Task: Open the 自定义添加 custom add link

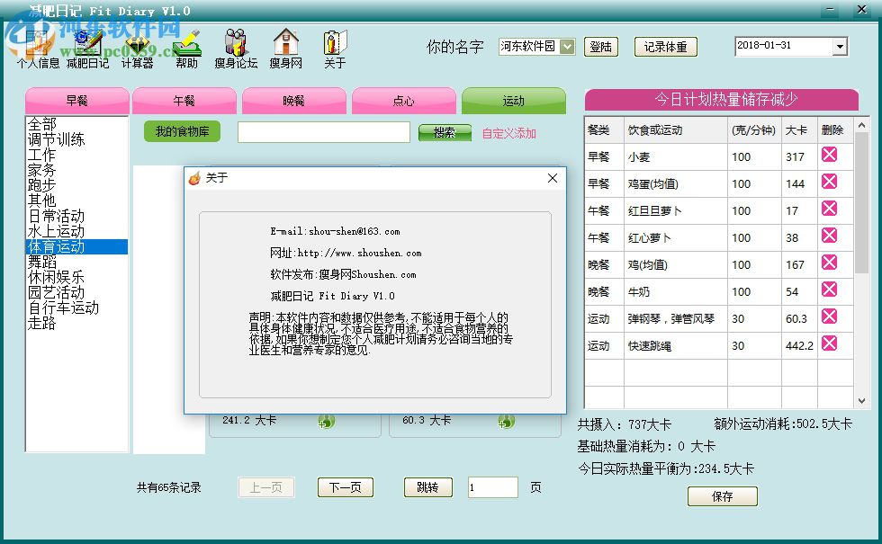Action: (509, 131)
